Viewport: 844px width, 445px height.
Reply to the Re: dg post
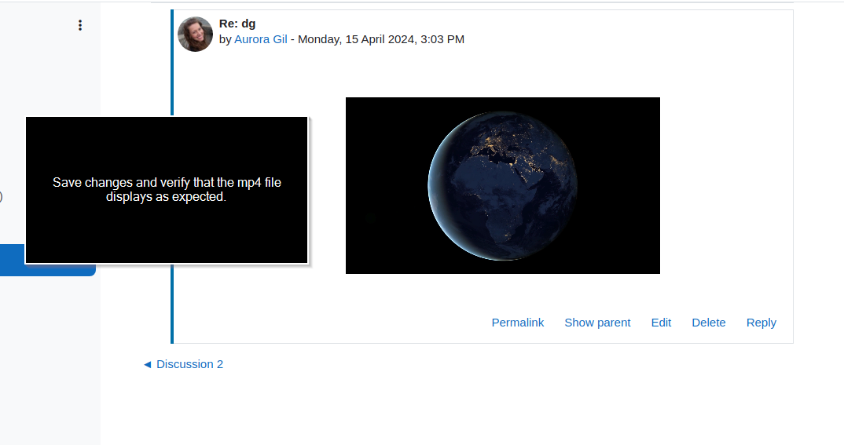[761, 323]
